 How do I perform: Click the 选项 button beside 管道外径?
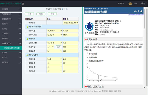point(59,47)
